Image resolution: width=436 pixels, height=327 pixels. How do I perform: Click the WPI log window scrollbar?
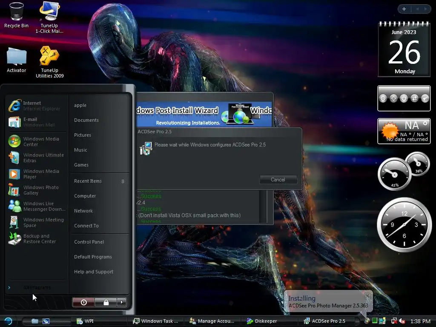tap(263, 207)
